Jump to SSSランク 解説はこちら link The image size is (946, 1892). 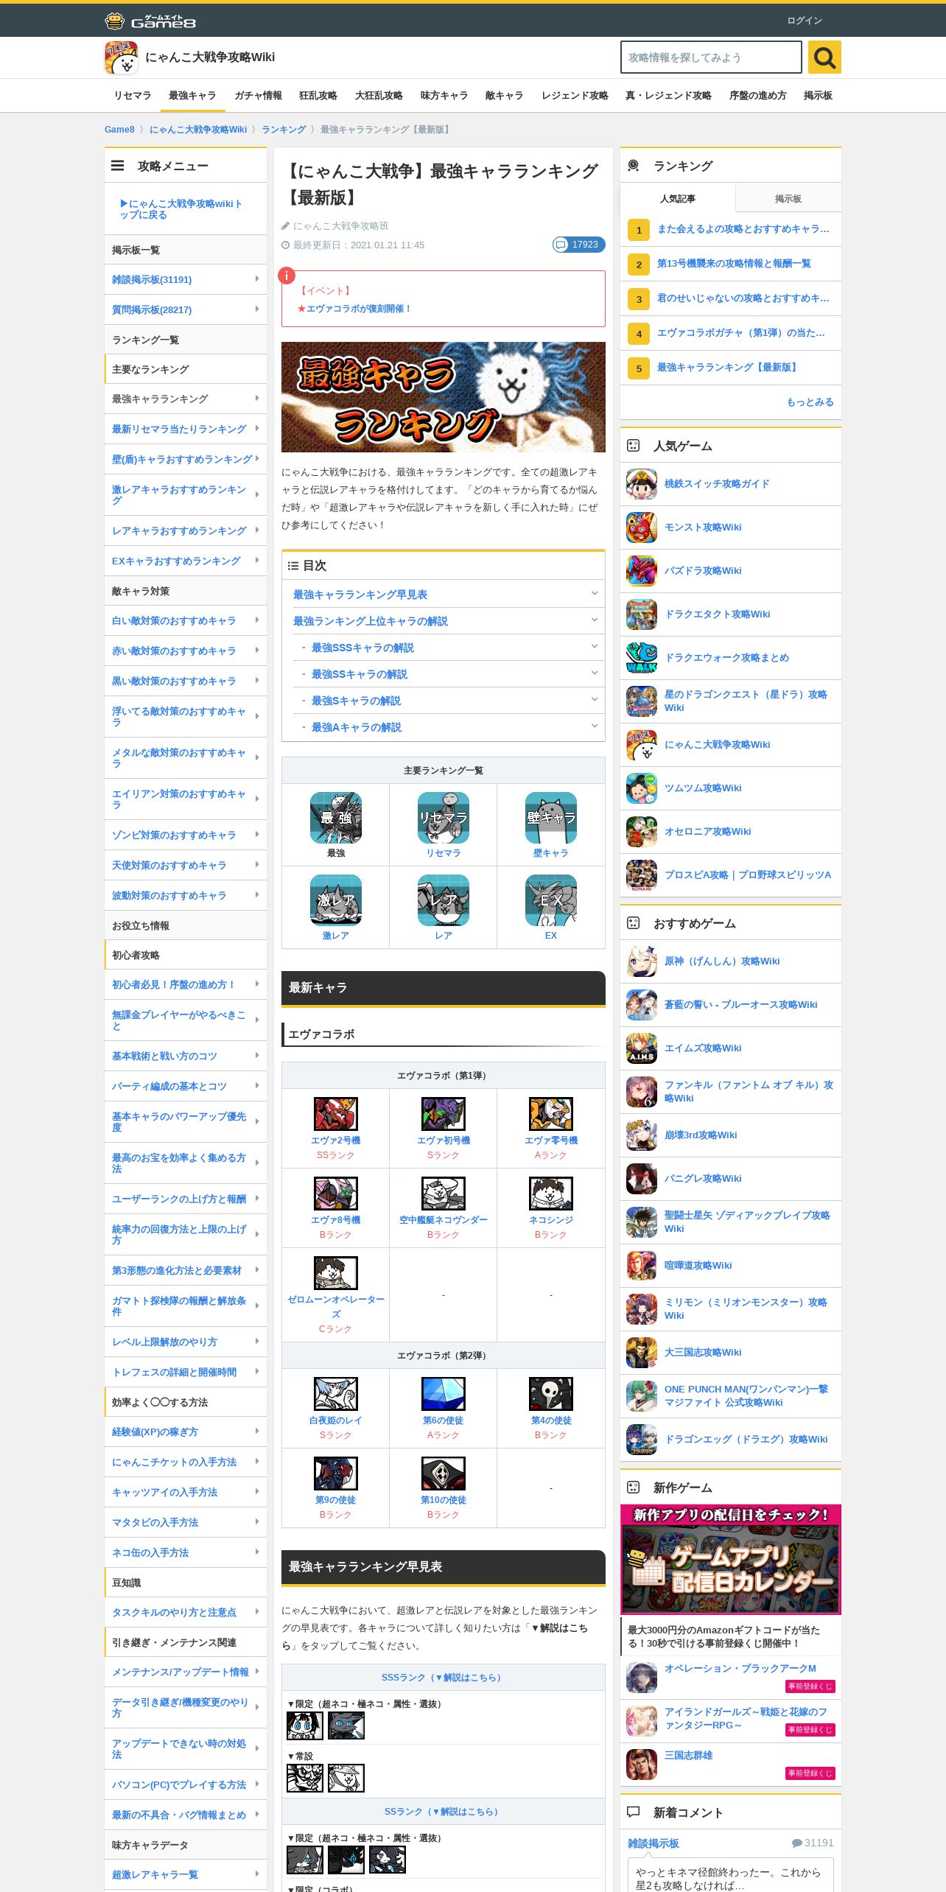click(444, 1678)
